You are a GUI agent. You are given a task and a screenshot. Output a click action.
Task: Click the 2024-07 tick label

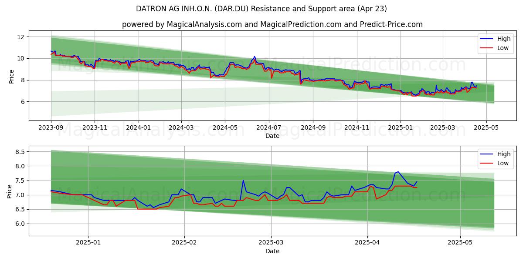pyautogui.click(x=269, y=127)
